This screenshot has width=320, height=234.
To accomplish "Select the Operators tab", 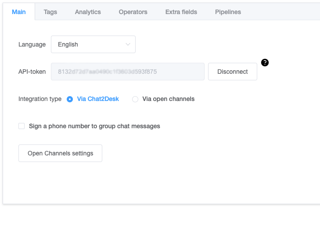I will (133, 12).
